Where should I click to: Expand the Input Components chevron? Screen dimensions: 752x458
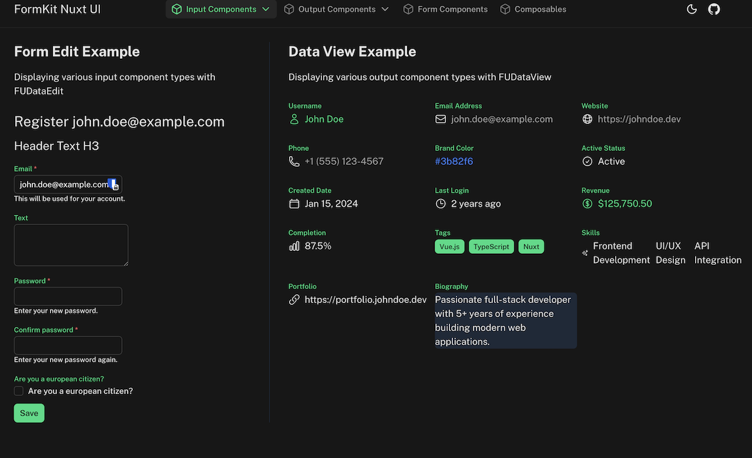coord(266,9)
